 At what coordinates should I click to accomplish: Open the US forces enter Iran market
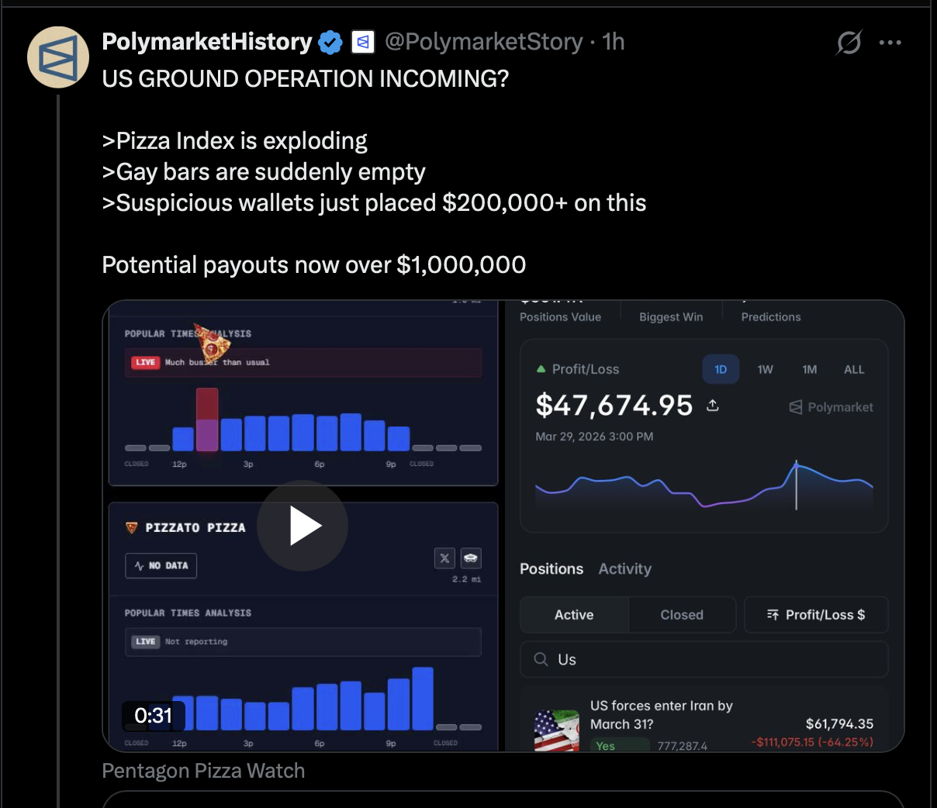click(x=662, y=715)
